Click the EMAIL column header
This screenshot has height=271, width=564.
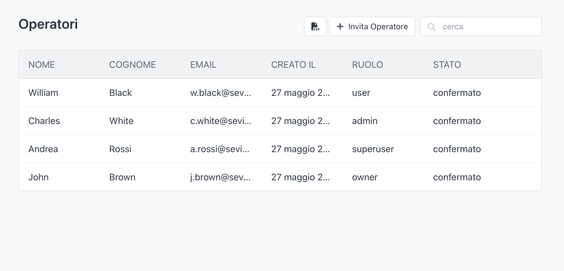point(203,65)
